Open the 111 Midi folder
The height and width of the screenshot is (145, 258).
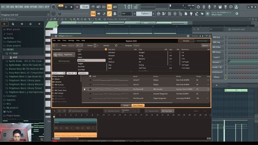13,53
